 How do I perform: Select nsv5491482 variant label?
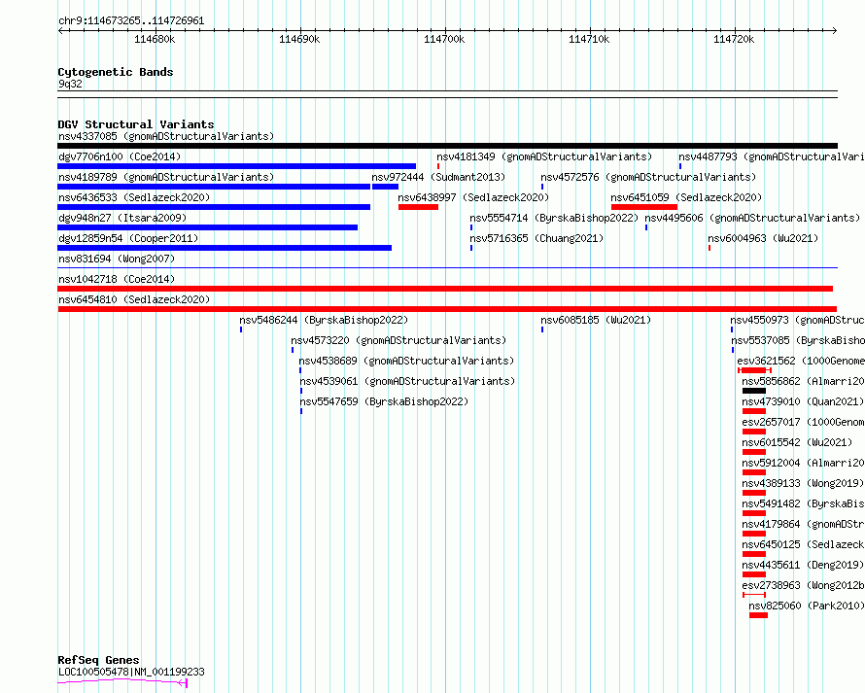coord(803,503)
